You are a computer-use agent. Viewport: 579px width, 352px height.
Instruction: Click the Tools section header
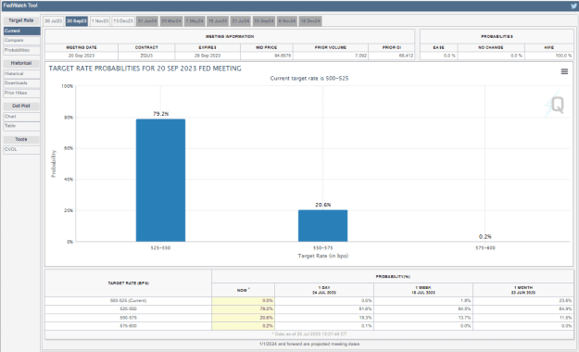(21, 139)
